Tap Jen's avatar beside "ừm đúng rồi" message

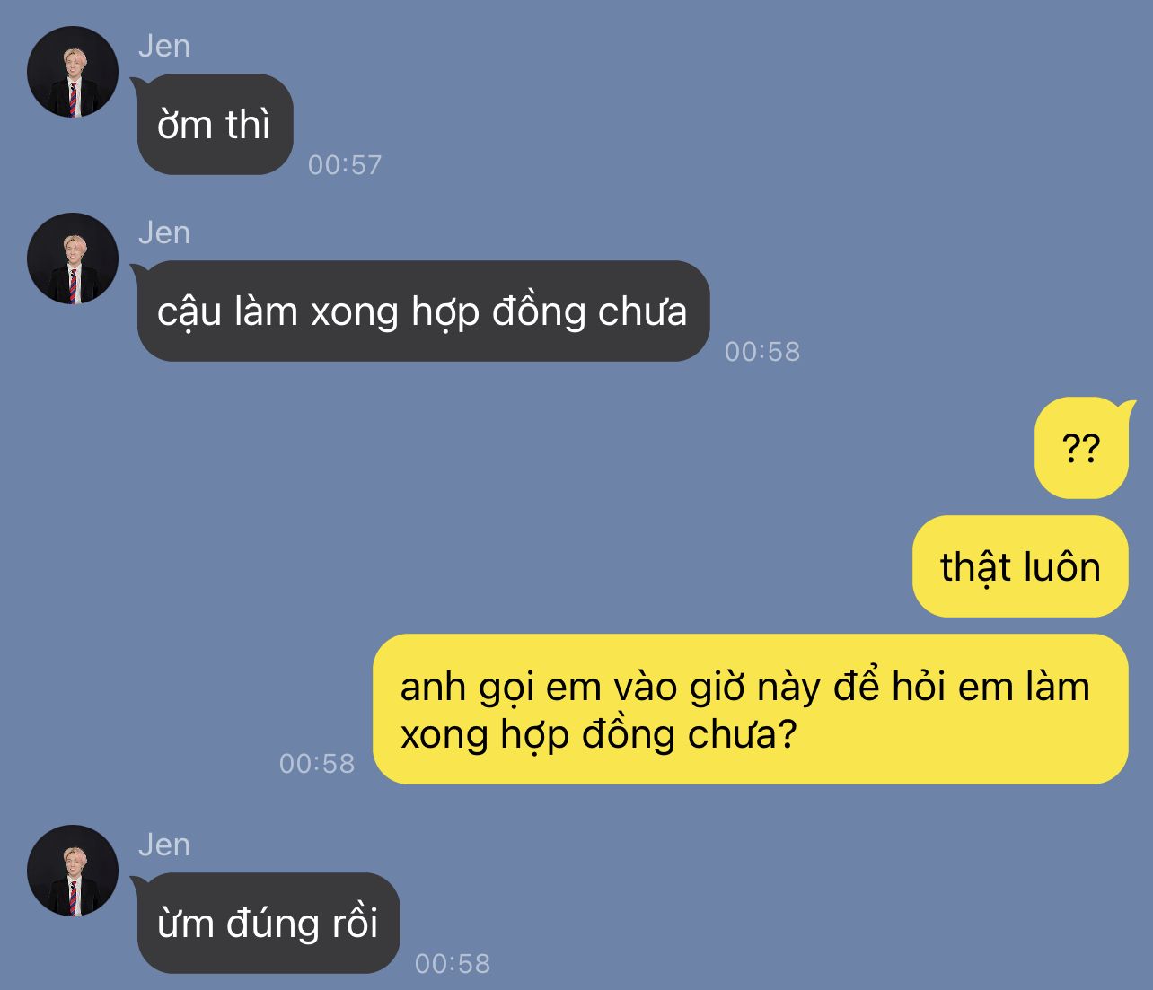tap(73, 871)
